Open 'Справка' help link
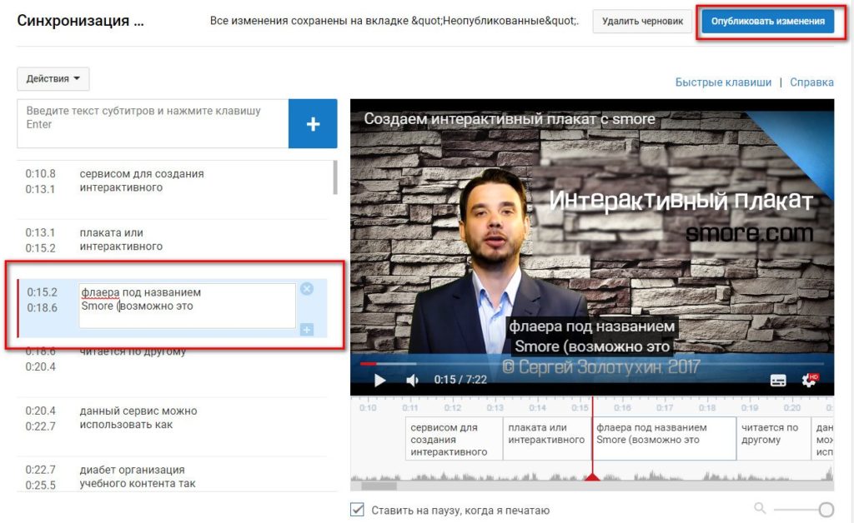Screen dimensions: 854x523 pyautogui.click(x=811, y=82)
